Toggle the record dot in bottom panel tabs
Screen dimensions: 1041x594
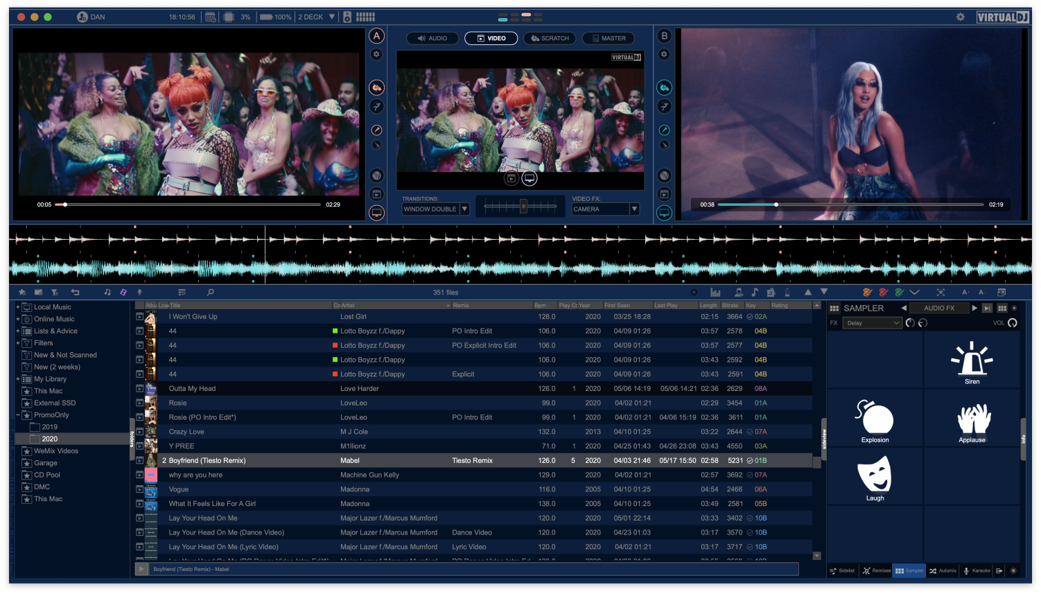pos(1013,571)
